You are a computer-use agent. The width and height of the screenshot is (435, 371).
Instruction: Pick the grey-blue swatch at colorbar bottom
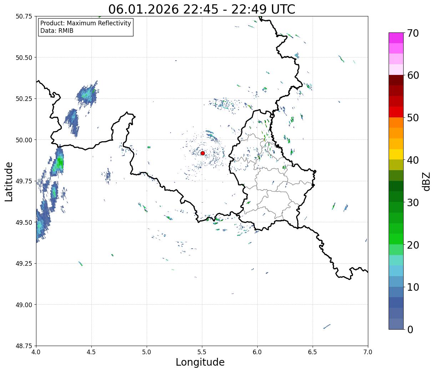[x=396, y=324]
